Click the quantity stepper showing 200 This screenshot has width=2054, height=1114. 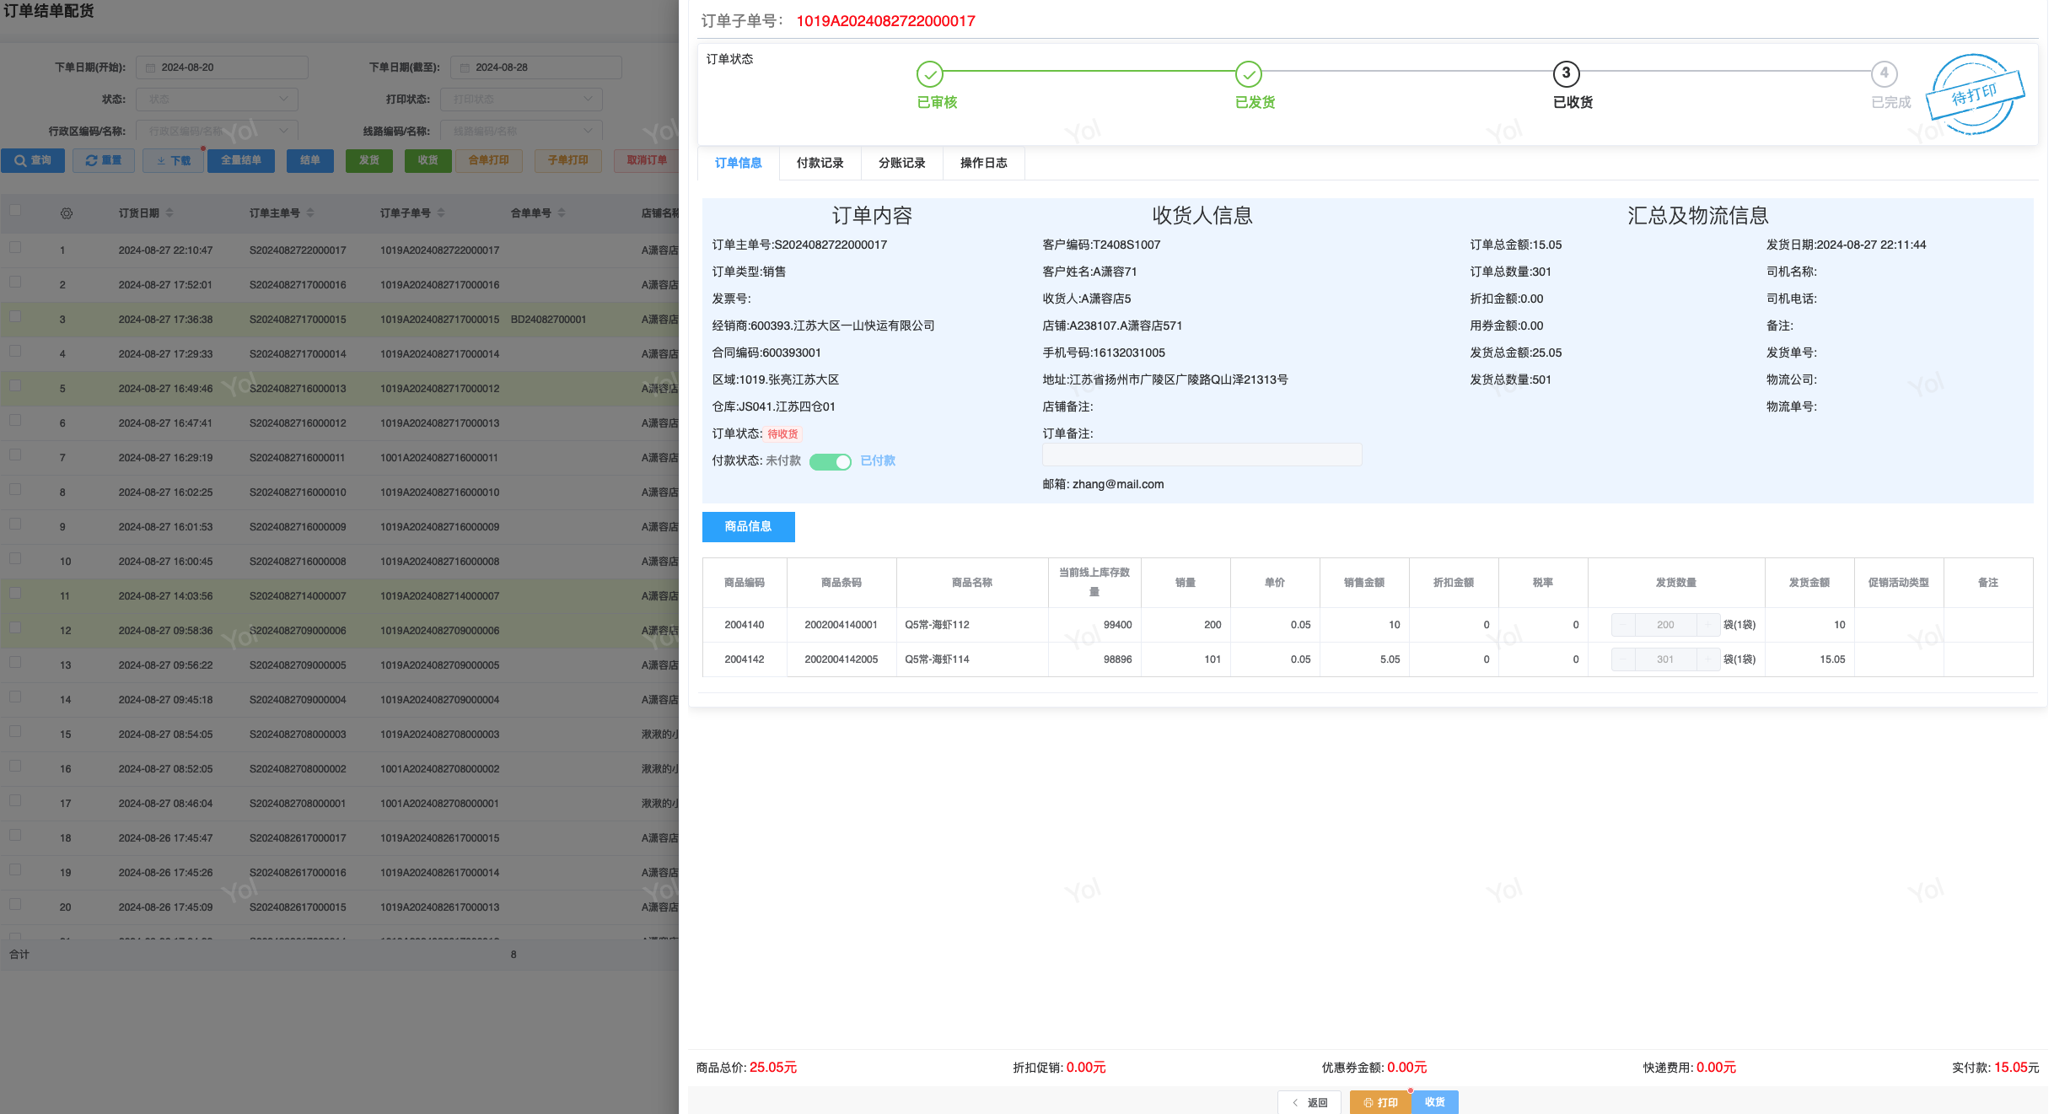coord(1664,625)
